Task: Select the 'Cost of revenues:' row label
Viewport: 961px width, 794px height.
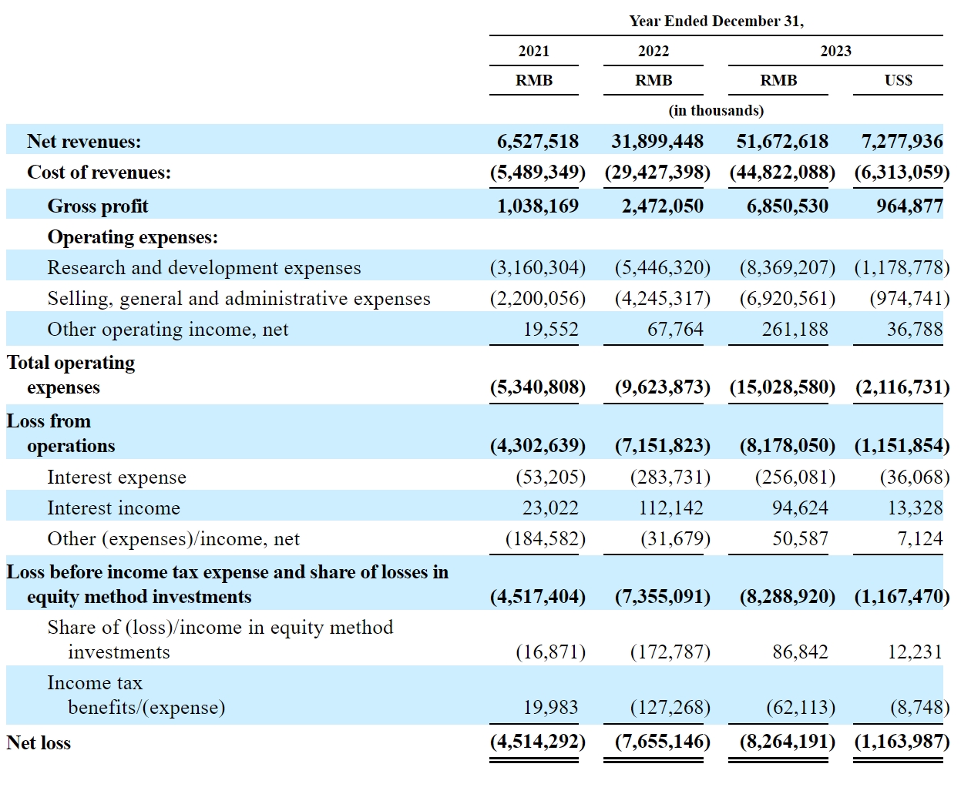Action: (x=99, y=173)
